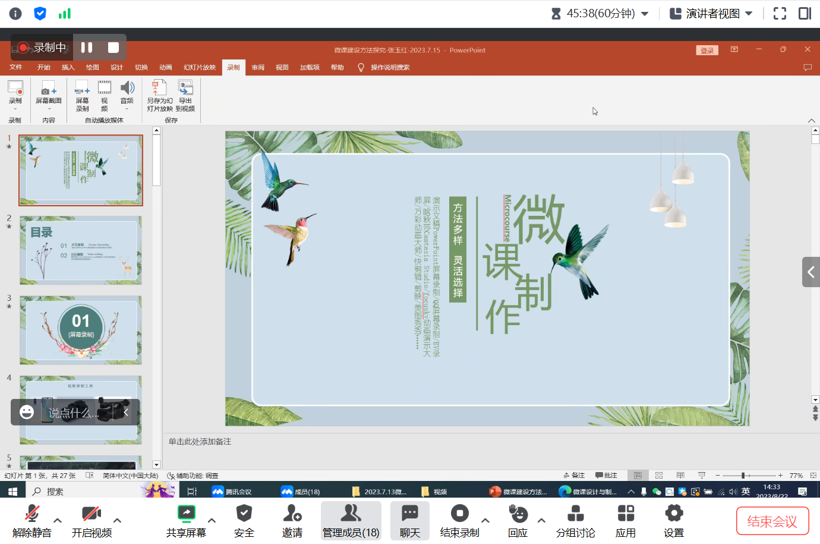Open the 屏幕截图 screenshot tool
Viewport: 820px width, 544px height.
click(x=49, y=95)
